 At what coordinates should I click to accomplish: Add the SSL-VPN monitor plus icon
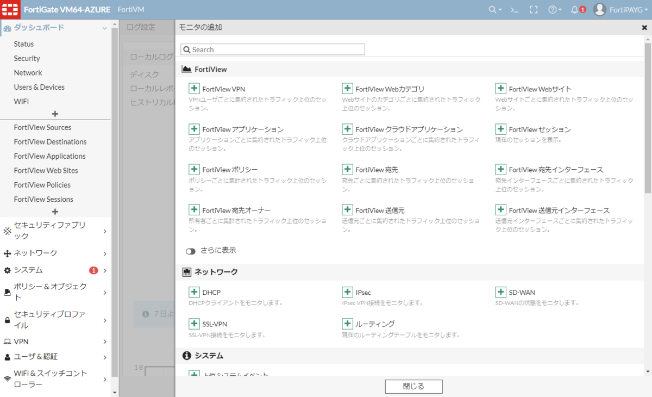pos(194,324)
